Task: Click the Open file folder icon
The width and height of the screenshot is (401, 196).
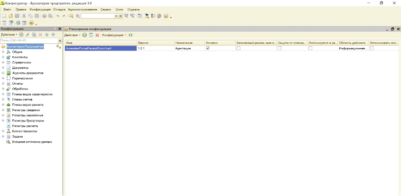Action: pos(11,16)
